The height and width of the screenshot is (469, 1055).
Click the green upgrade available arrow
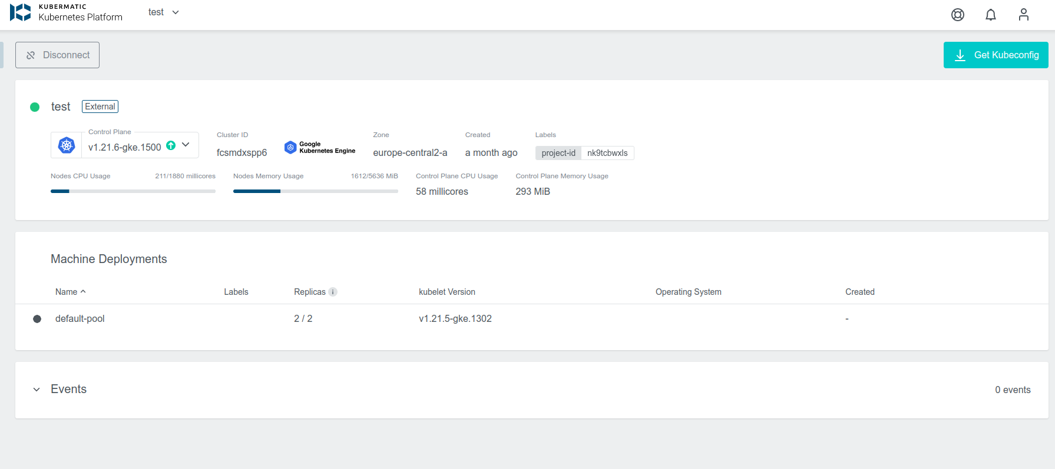171,145
